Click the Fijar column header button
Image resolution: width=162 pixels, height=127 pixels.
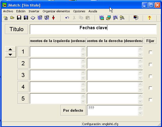pyautogui.click(x=150, y=41)
